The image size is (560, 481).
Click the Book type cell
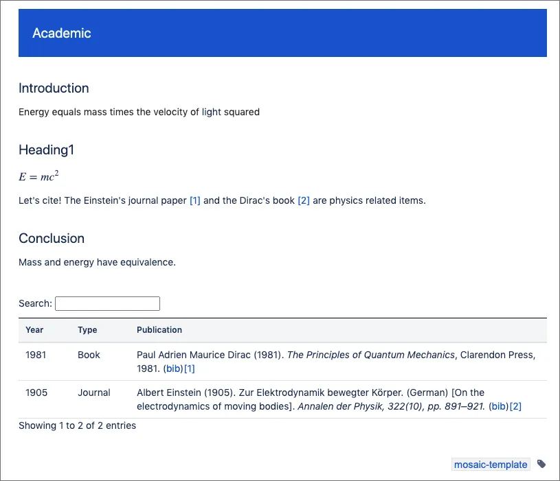point(89,355)
